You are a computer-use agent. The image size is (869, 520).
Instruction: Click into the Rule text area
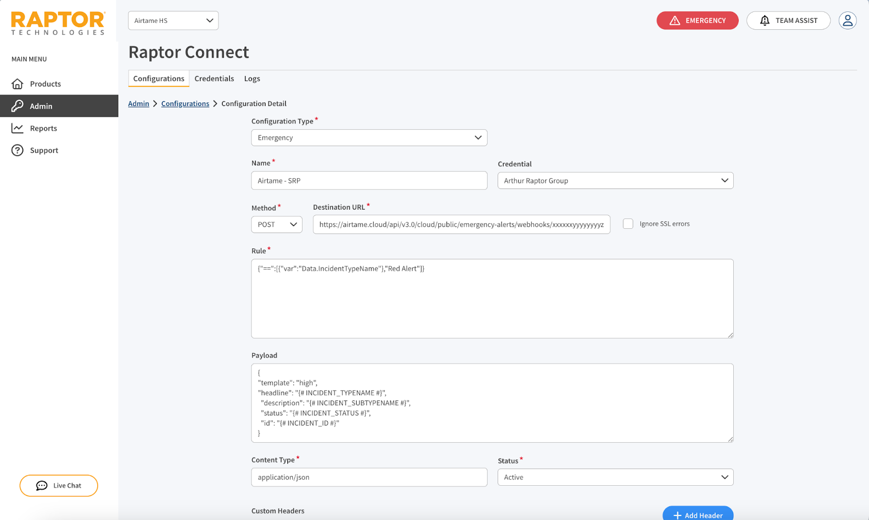tap(492, 298)
